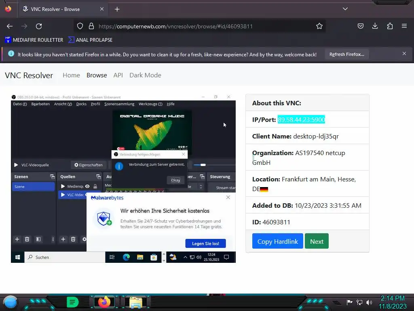Open the API nav link
Viewport: 414px width, 311px height.
[x=118, y=75]
